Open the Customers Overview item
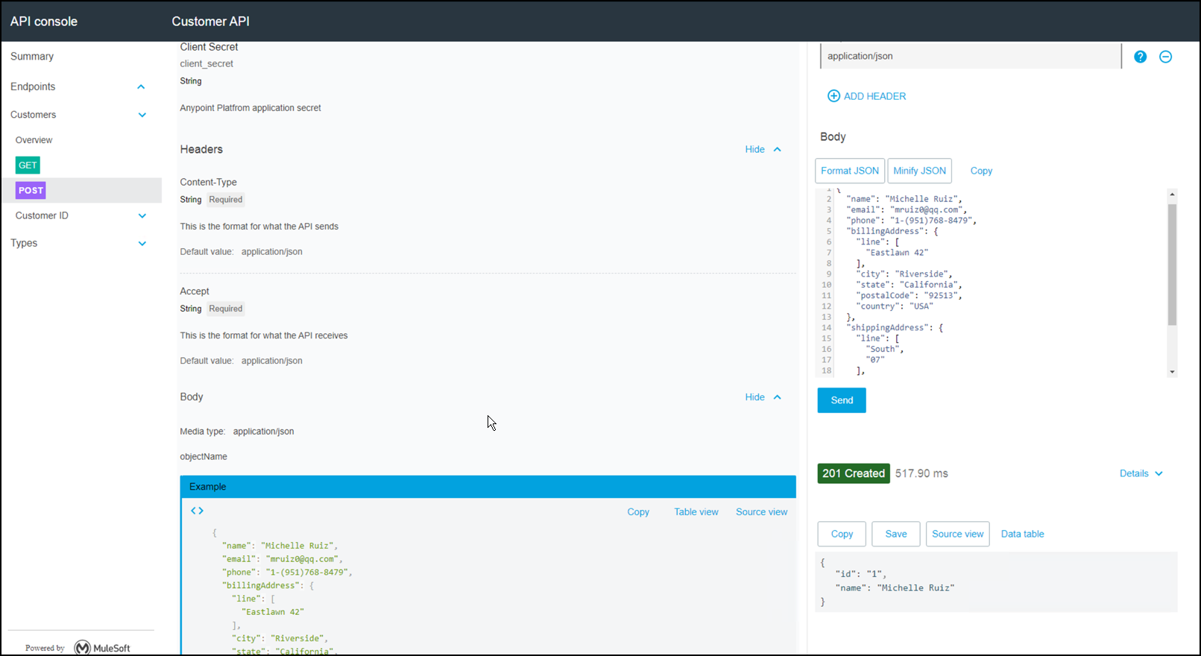The width and height of the screenshot is (1201, 656). point(34,140)
